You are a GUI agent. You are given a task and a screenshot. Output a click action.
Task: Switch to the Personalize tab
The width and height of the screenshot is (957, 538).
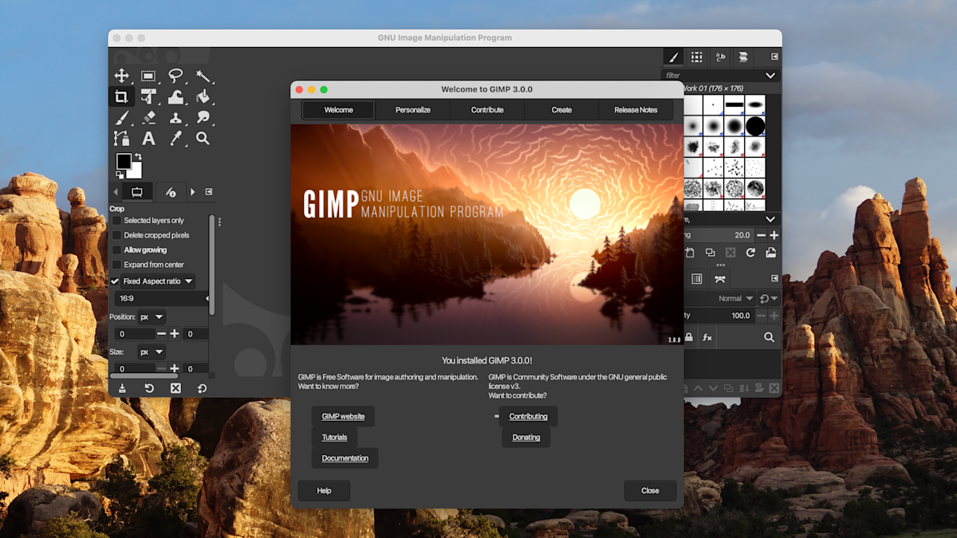pyautogui.click(x=413, y=110)
